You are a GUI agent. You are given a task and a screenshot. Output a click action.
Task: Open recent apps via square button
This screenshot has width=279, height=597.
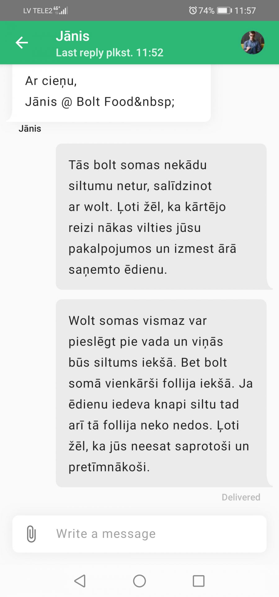199,581
